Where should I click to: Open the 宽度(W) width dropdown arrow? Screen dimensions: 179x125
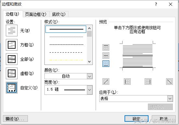(89, 90)
